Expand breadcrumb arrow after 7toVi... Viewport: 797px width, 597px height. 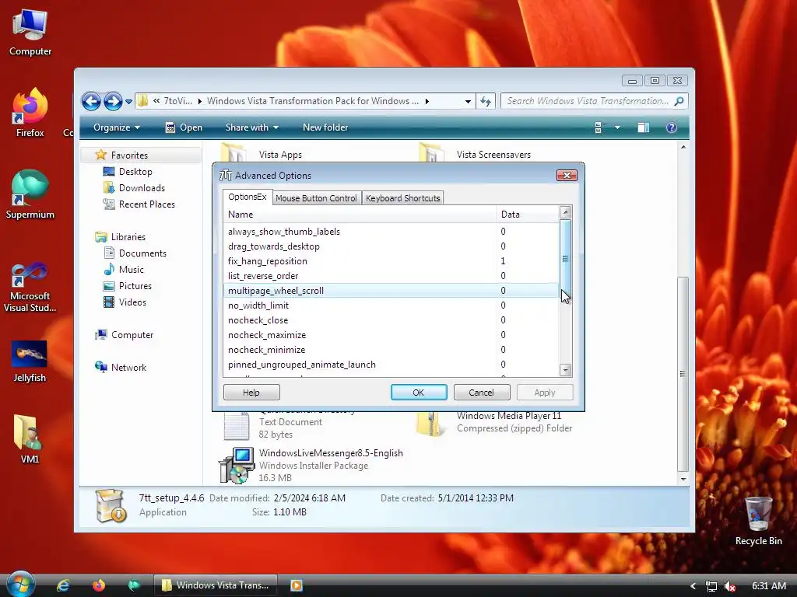point(200,101)
